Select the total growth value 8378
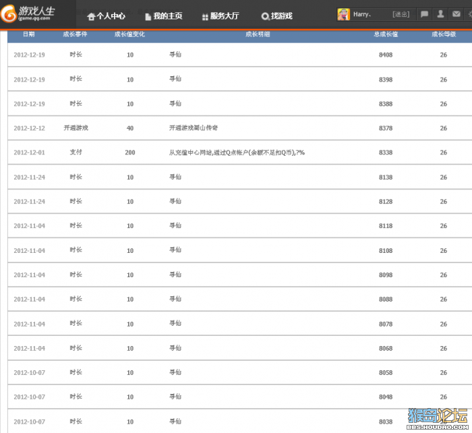This screenshot has height=433, width=472. [386, 128]
